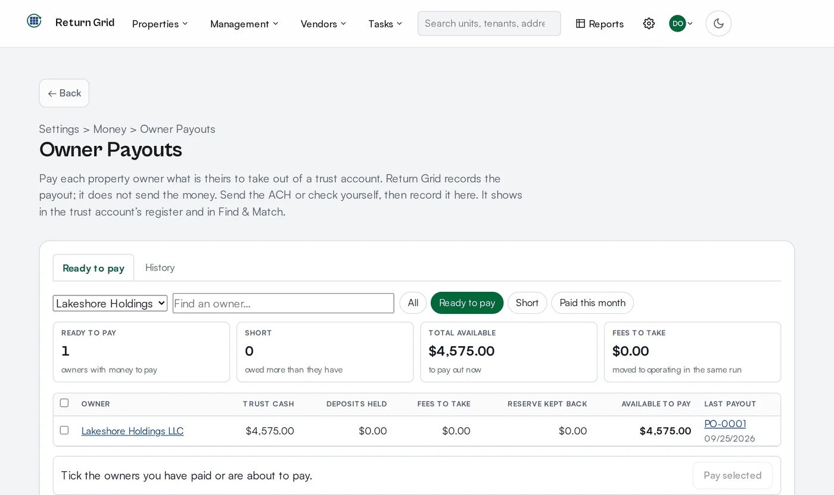The width and height of the screenshot is (834, 495).
Task: Open settings via the gear icon
Action: [649, 23]
